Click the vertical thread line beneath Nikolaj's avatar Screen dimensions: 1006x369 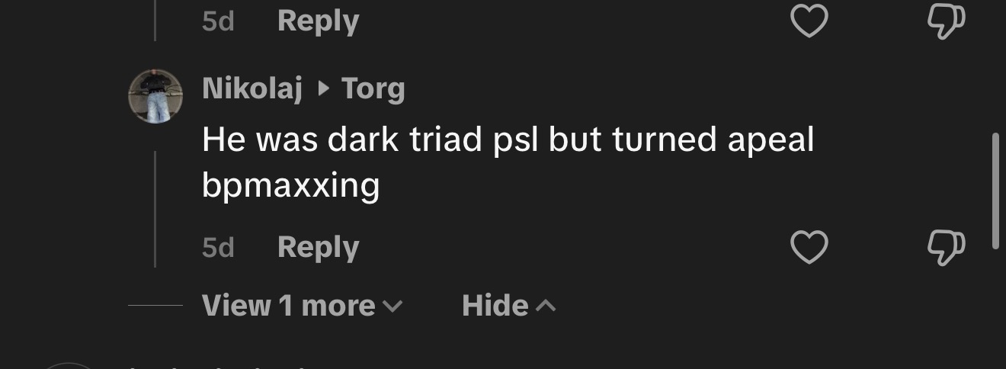click(x=155, y=209)
